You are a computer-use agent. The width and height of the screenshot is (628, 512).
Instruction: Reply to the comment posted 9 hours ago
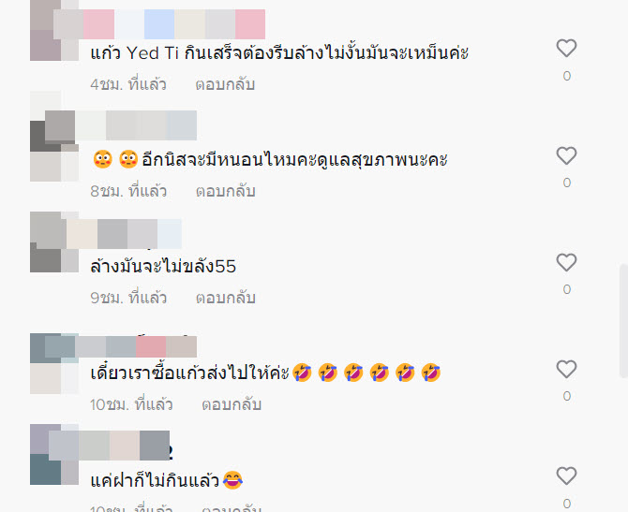point(225,298)
